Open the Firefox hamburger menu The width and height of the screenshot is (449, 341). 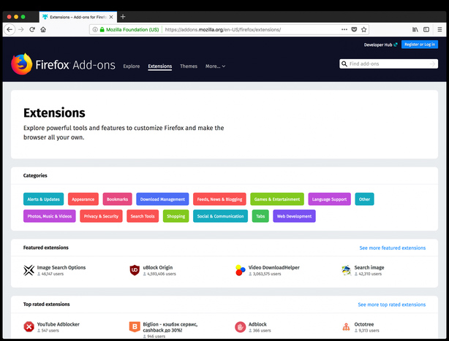click(x=439, y=29)
